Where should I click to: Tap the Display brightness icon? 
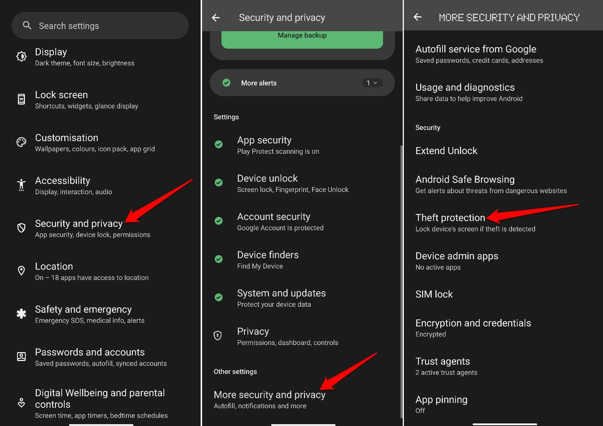(22, 56)
